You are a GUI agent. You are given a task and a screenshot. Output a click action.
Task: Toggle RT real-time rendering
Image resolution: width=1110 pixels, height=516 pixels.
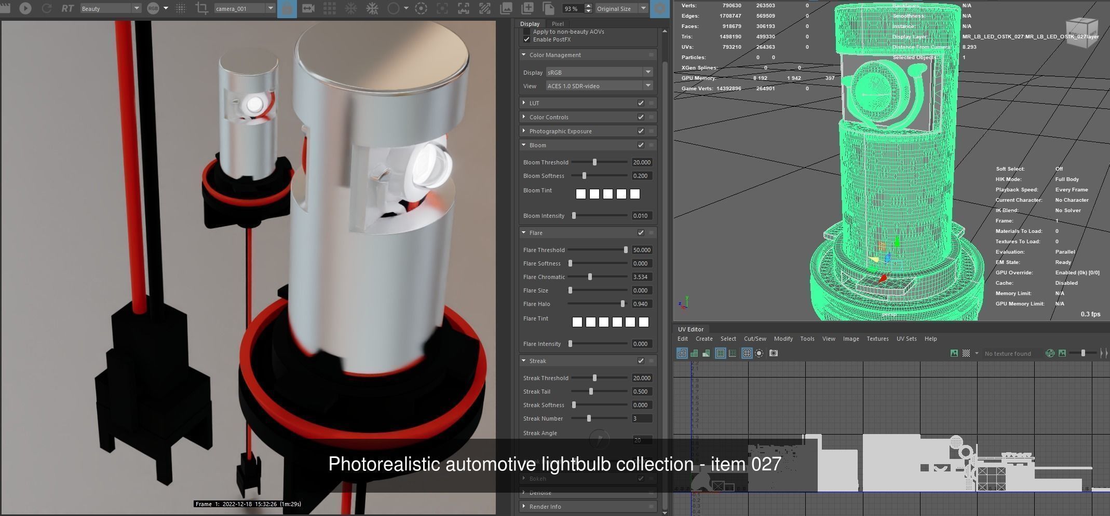(67, 8)
